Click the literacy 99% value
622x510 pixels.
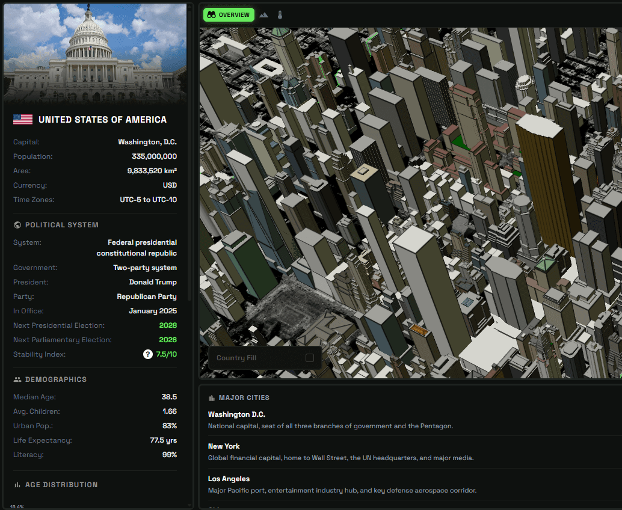pyautogui.click(x=170, y=455)
